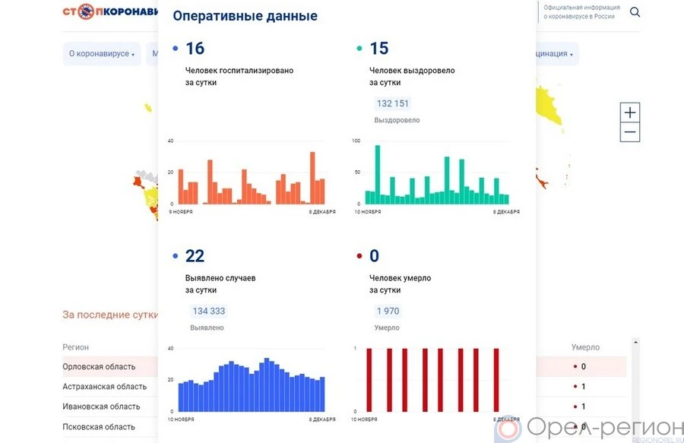
Task: Click the teal dot beside 15 recovered
Action: click(x=359, y=49)
